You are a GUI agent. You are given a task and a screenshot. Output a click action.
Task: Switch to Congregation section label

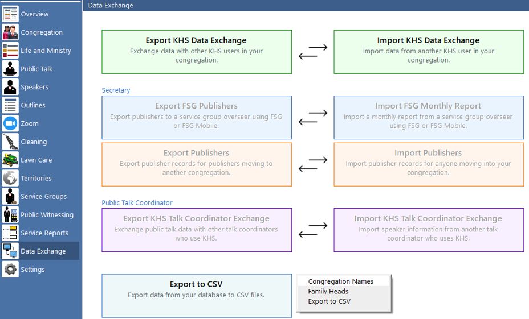pyautogui.click(x=42, y=32)
